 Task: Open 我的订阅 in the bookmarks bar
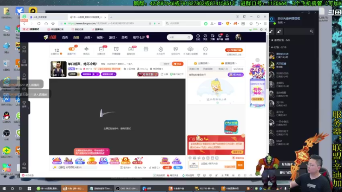(x=77, y=29)
